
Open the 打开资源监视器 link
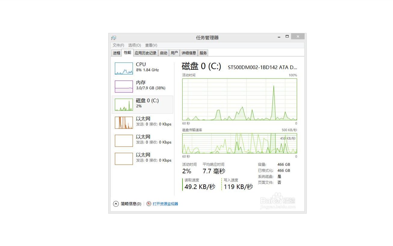coord(165,204)
